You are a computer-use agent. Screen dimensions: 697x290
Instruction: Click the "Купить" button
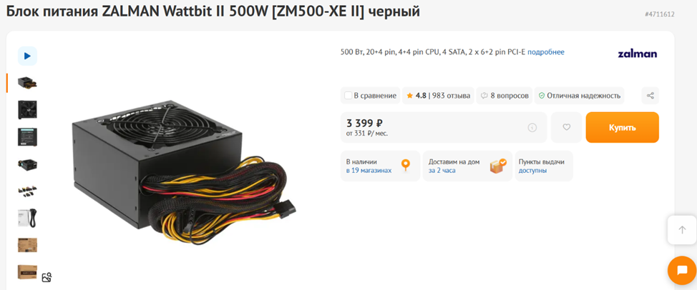click(623, 127)
